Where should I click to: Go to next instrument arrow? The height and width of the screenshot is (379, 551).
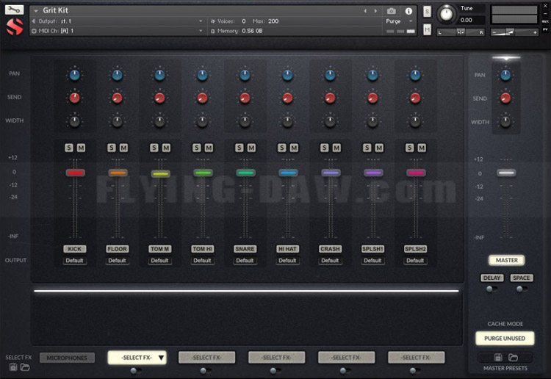pyautogui.click(x=375, y=11)
